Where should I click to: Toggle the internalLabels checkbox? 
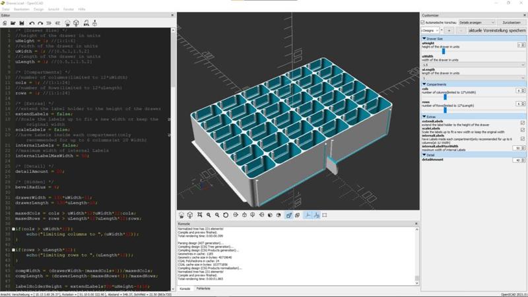[x=523, y=139]
